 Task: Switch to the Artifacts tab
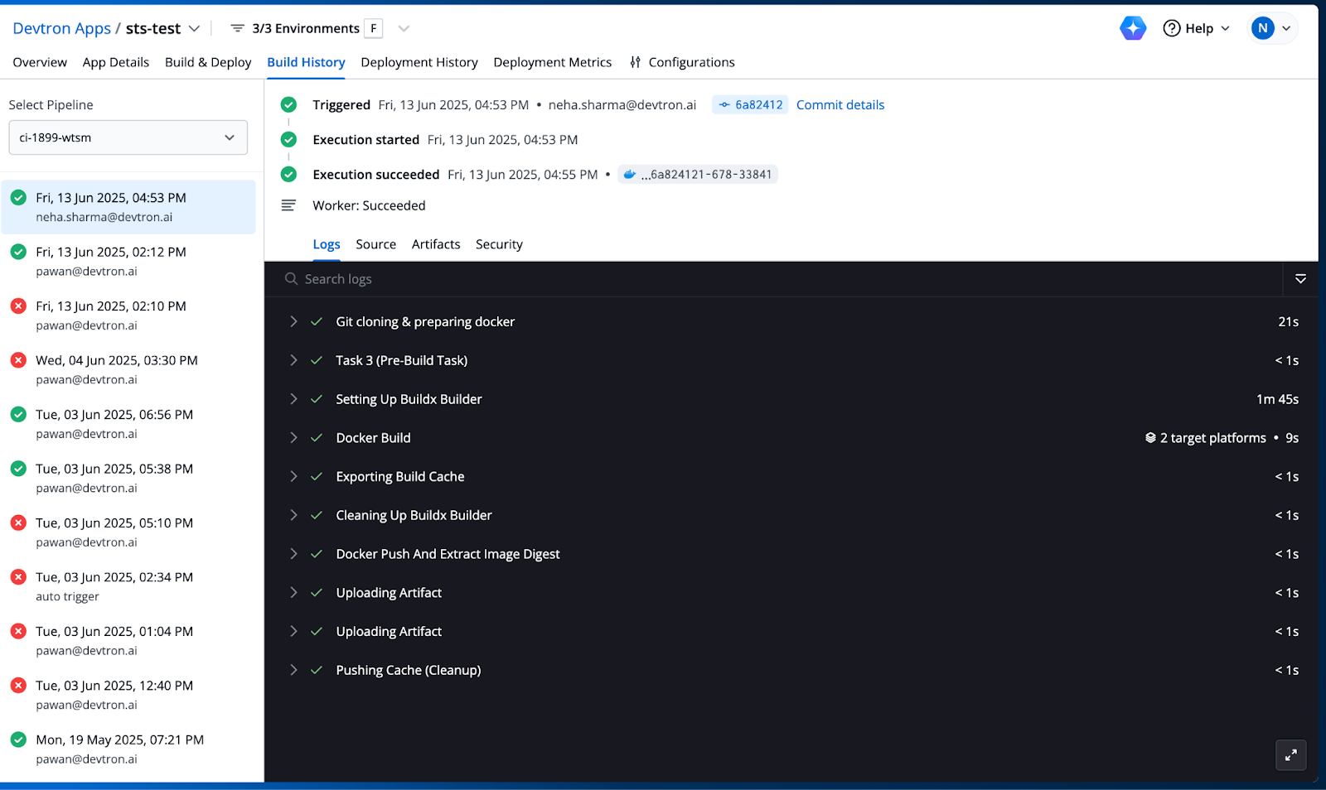click(x=436, y=243)
